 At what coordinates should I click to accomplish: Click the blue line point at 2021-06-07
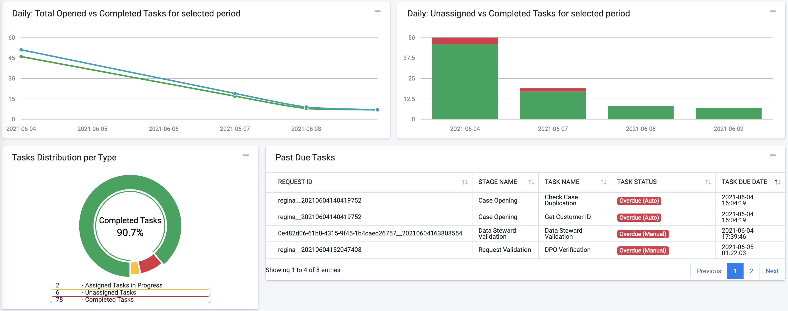(235, 93)
